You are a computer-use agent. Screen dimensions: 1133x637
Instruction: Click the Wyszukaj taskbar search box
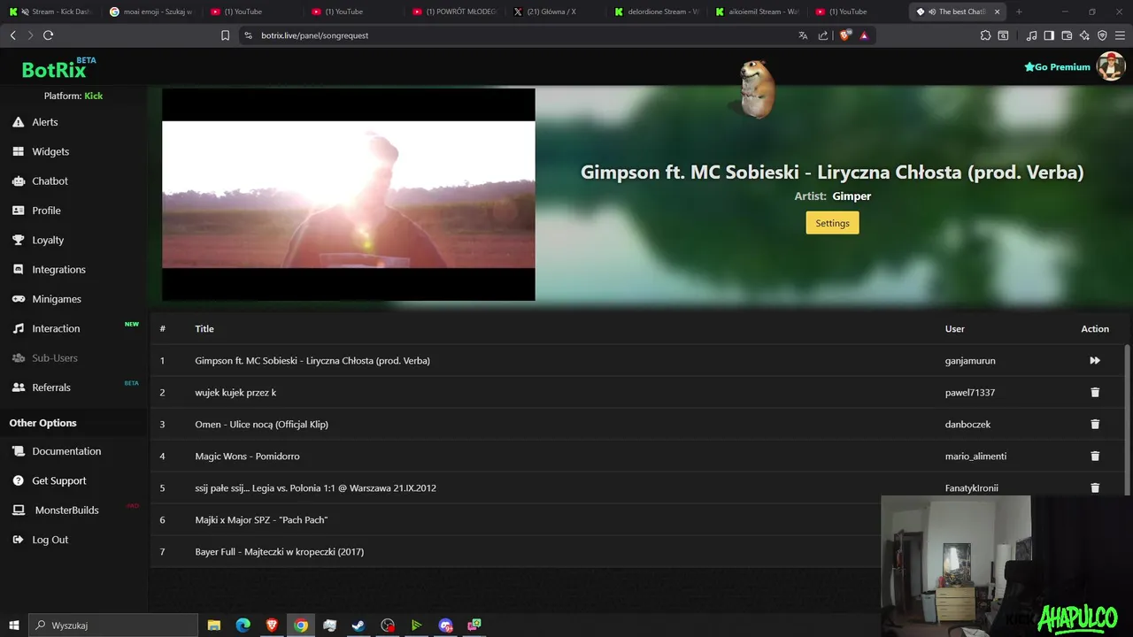[x=113, y=625]
